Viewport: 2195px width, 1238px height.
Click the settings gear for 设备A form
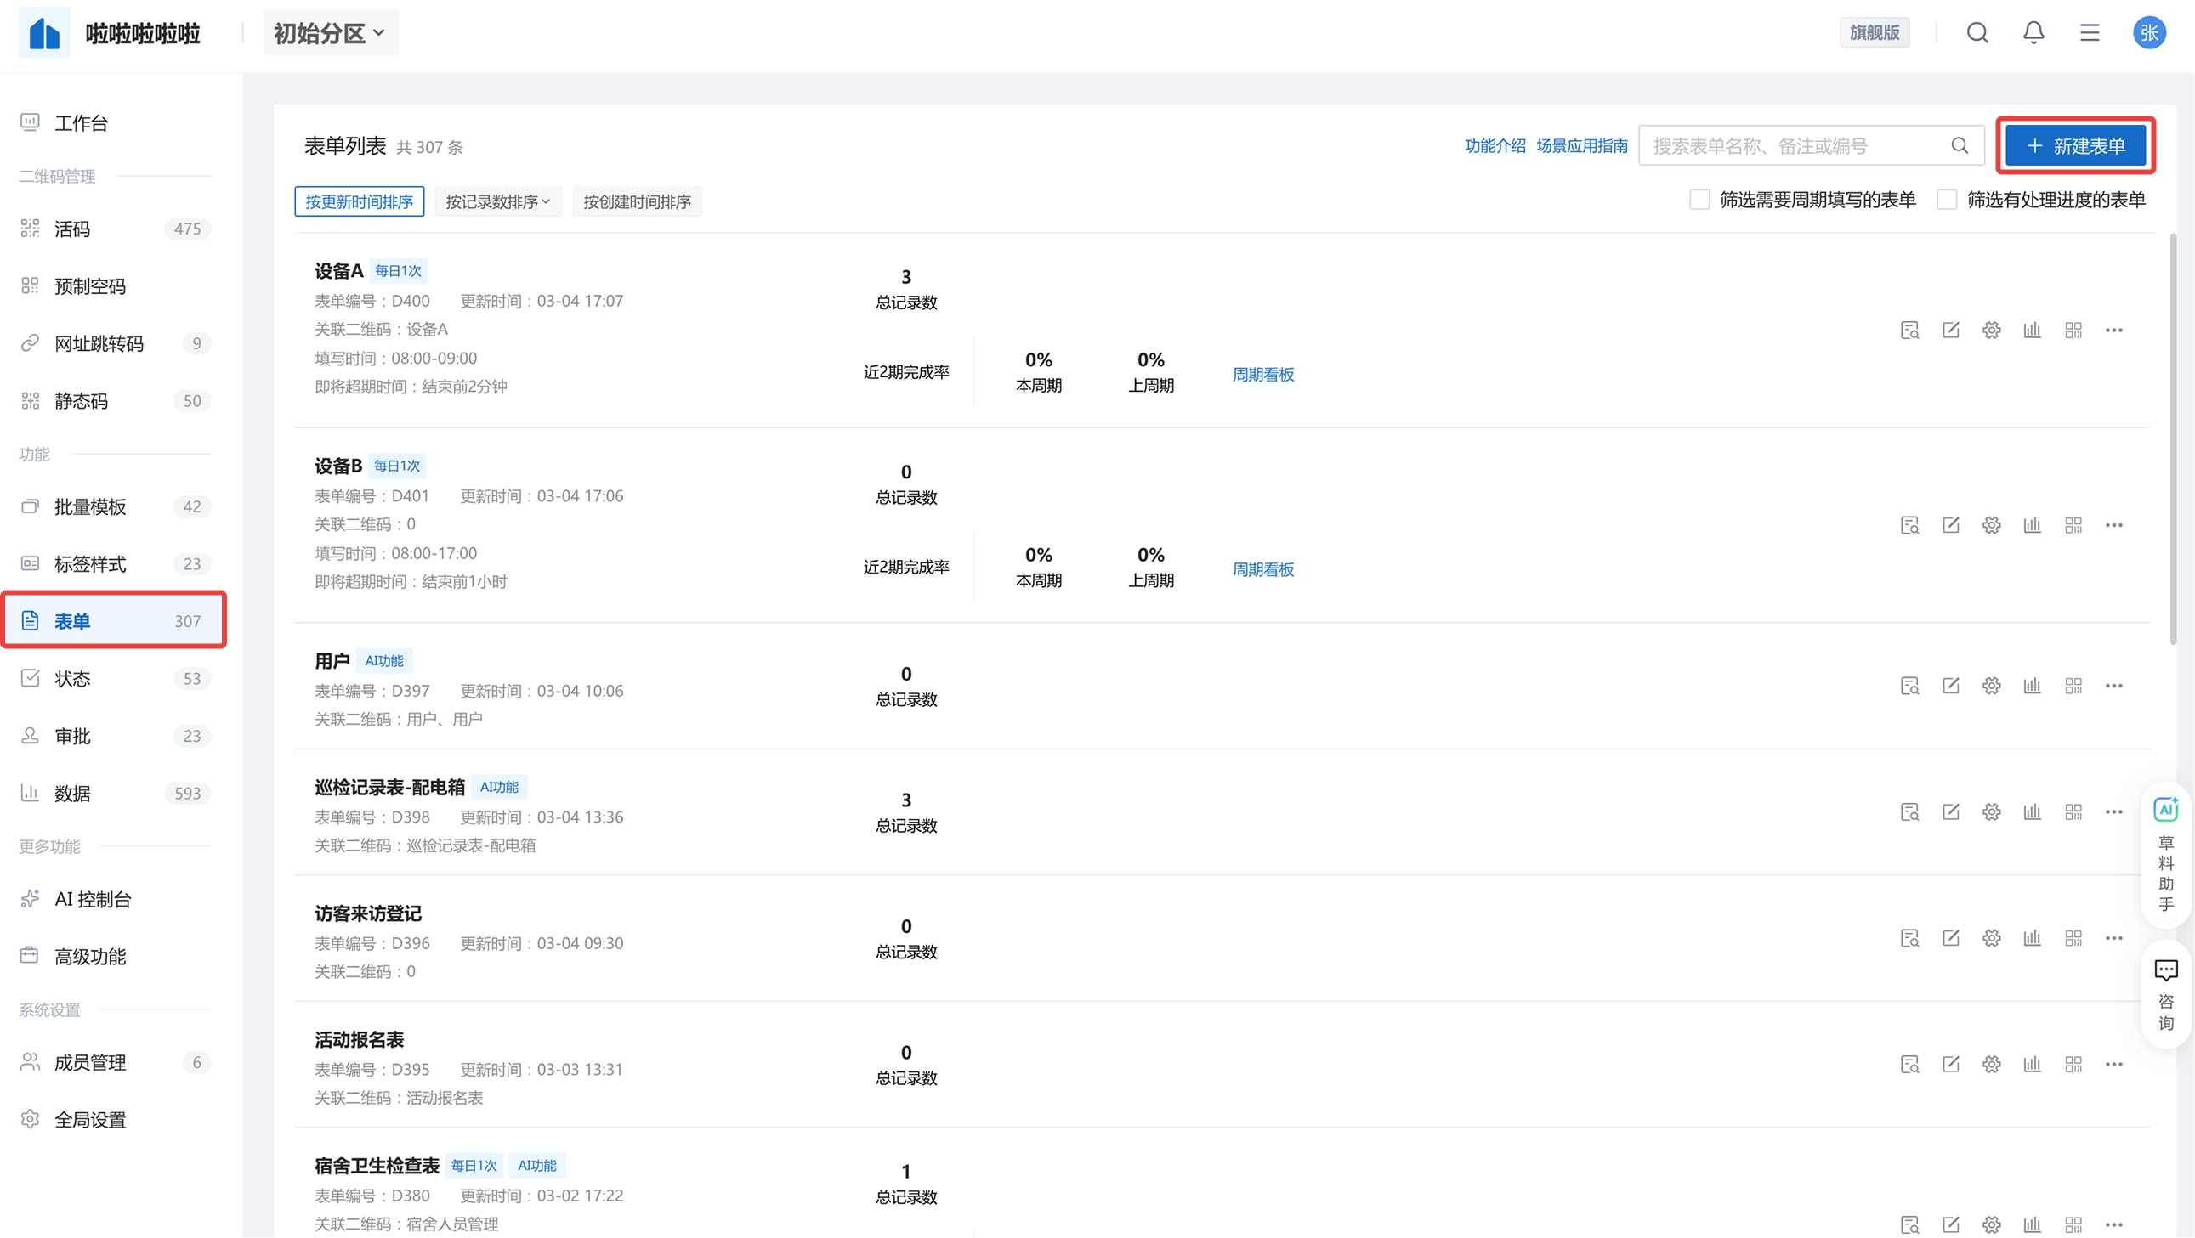[x=1990, y=331]
